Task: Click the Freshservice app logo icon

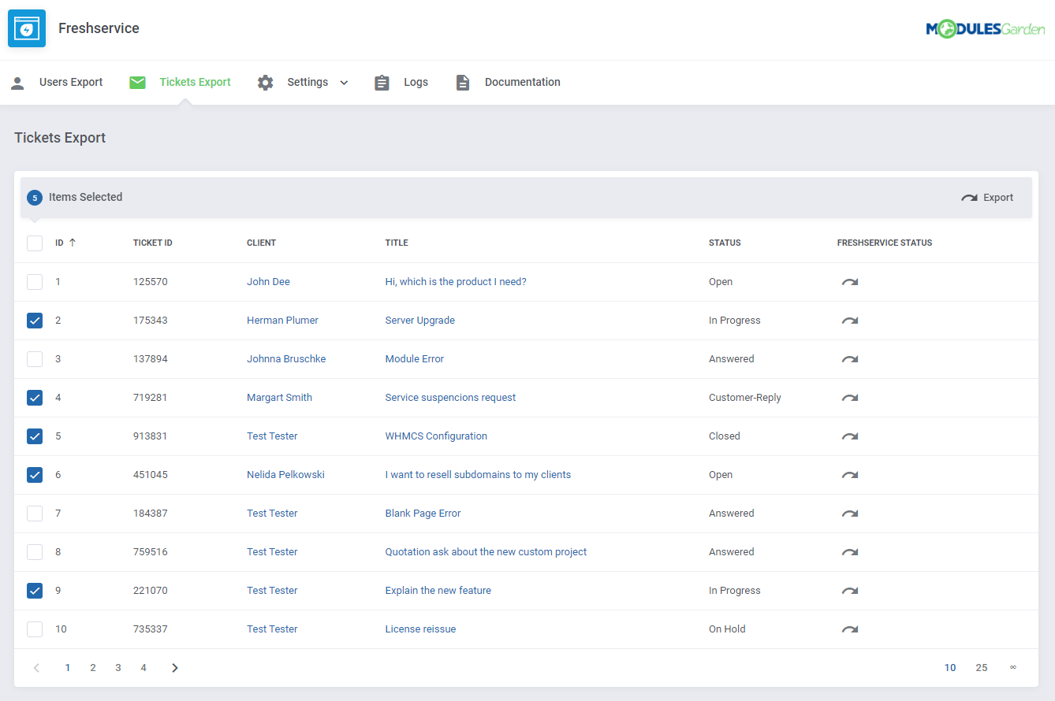Action: point(27,28)
